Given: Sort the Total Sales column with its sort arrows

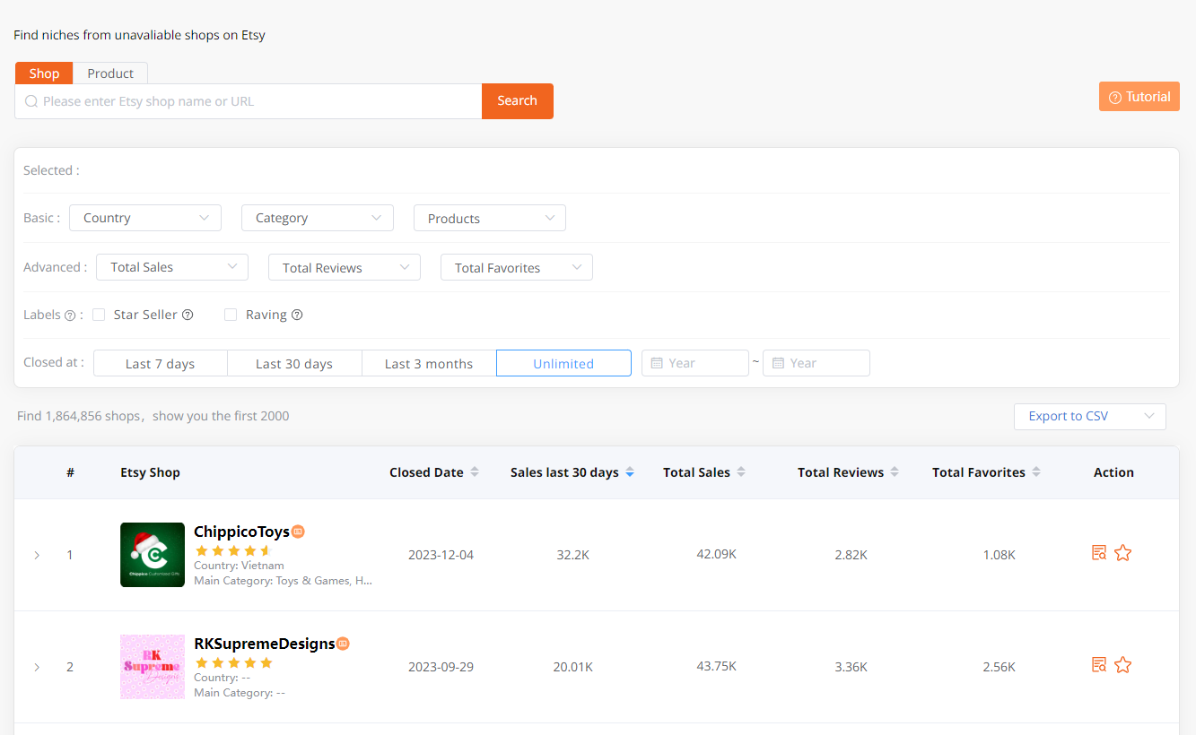Looking at the screenshot, I should [x=743, y=471].
